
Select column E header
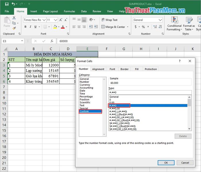(87, 49)
